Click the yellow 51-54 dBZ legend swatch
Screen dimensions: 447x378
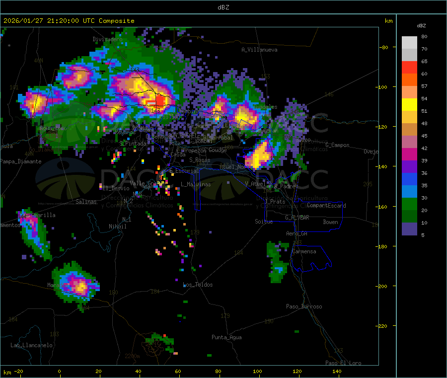[409, 105]
